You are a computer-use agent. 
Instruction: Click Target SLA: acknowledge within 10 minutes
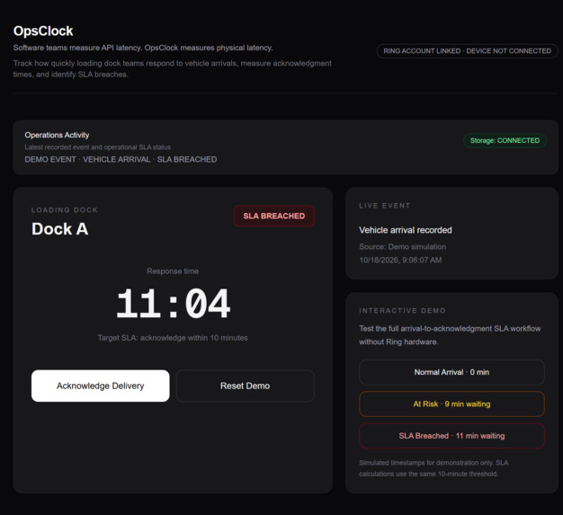point(173,338)
